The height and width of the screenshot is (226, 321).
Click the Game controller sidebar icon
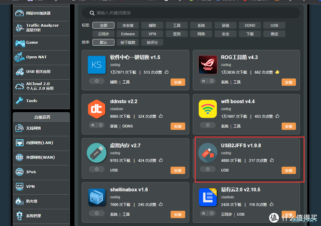coord(20,43)
